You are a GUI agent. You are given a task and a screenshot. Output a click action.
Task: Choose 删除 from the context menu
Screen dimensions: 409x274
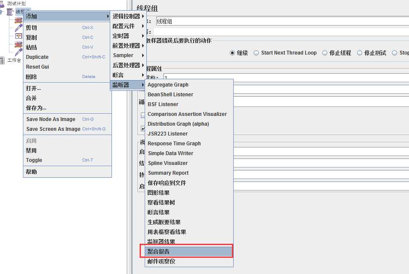pyautogui.click(x=67, y=77)
